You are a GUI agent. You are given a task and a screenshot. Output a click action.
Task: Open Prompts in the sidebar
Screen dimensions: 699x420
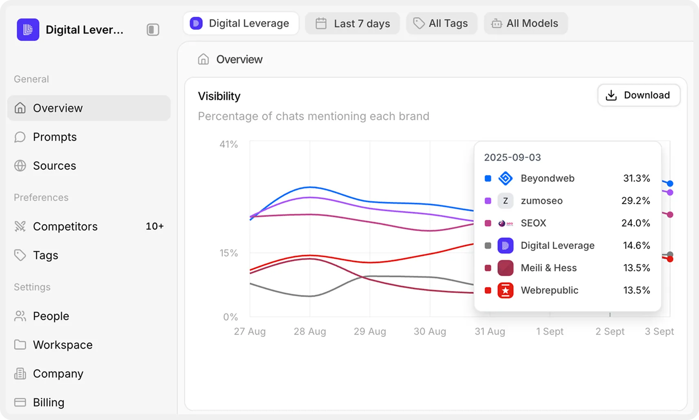(89, 137)
